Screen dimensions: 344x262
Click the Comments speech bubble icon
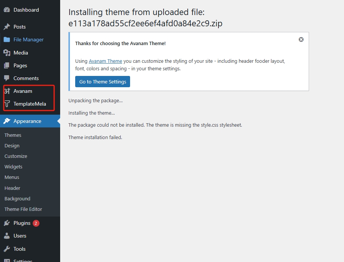7,78
